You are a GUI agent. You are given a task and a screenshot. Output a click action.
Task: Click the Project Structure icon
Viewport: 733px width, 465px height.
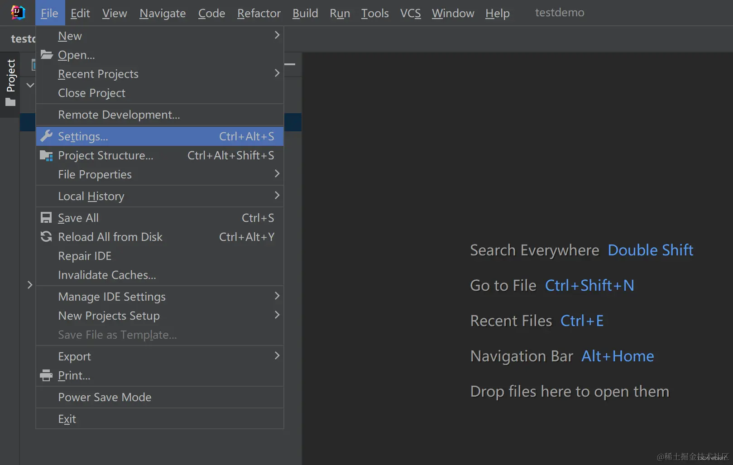point(46,156)
